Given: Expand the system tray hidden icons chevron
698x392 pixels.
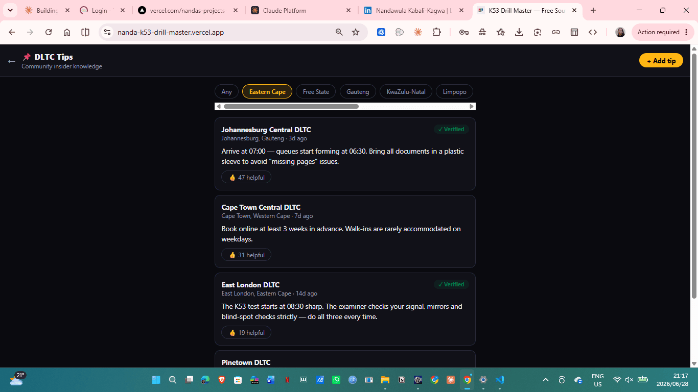Looking at the screenshot, I should click(x=546, y=380).
